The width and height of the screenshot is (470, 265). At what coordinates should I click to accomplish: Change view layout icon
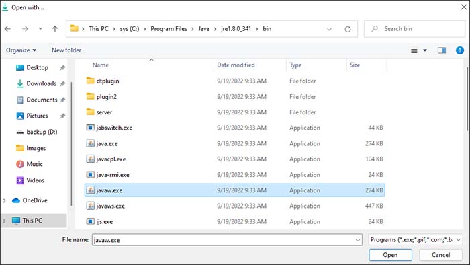point(414,50)
